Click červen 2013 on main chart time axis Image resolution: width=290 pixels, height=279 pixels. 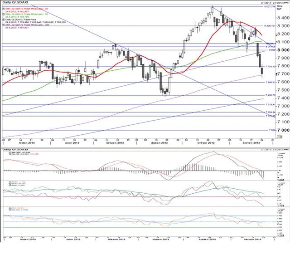click(251, 143)
